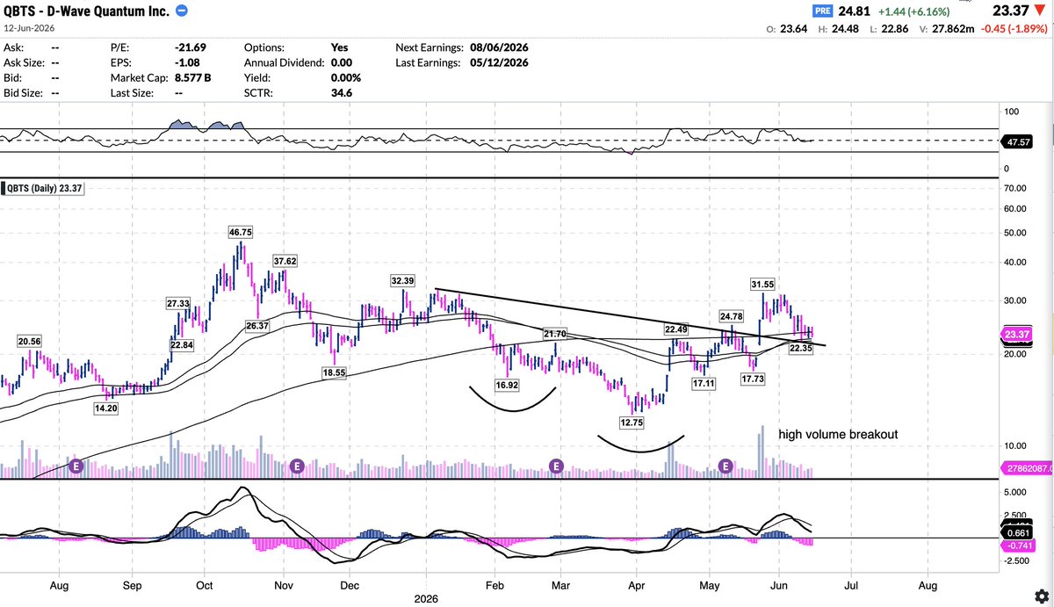Image resolution: width=1054 pixels, height=607 pixels.
Task: Click the 31.55 price label
Action: point(762,284)
